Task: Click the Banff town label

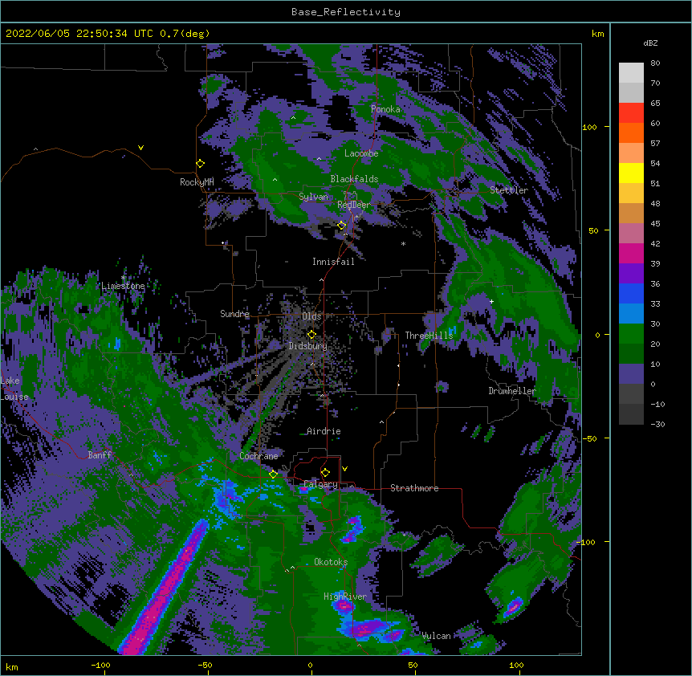Action: [100, 455]
